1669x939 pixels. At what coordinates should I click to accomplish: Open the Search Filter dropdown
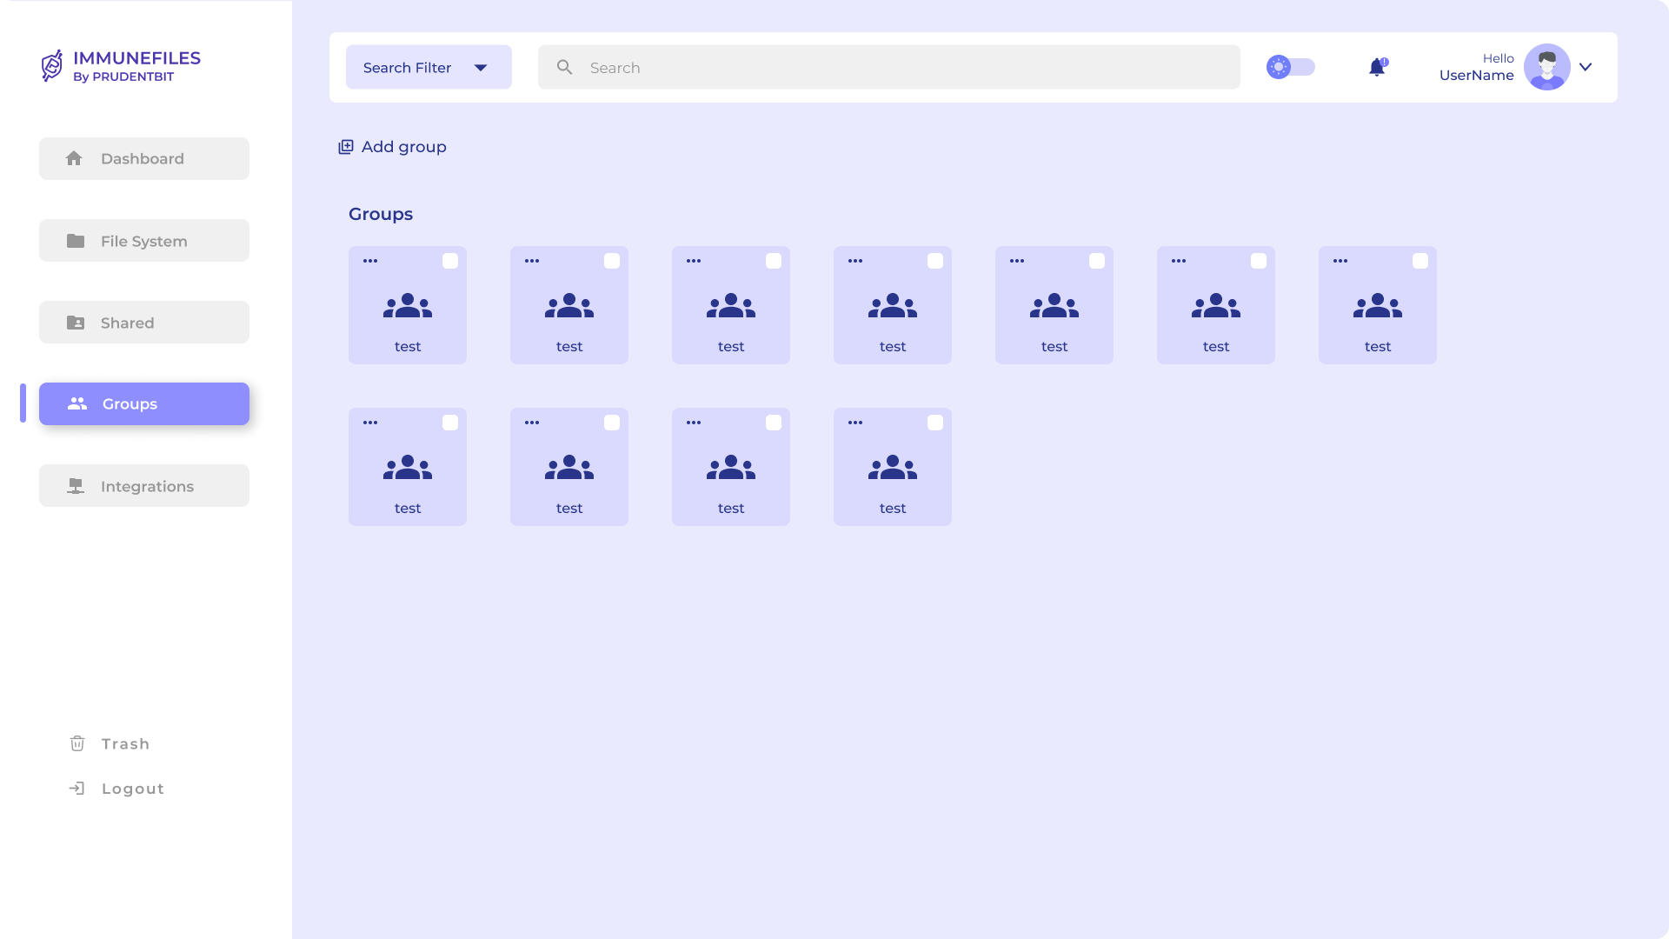click(429, 67)
